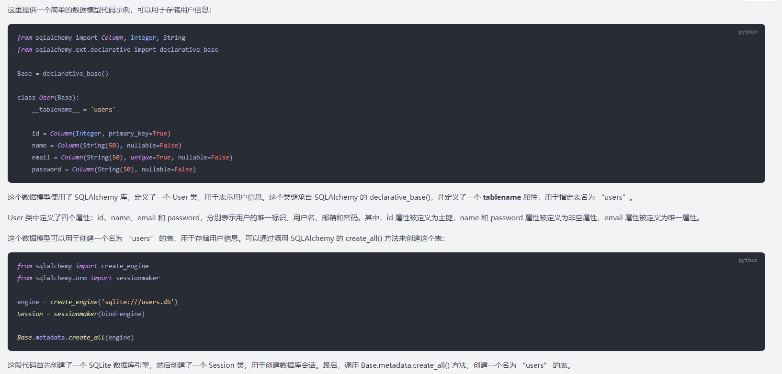Click the email Column unique=True line
This screenshot has width=782, height=374.
132,158
